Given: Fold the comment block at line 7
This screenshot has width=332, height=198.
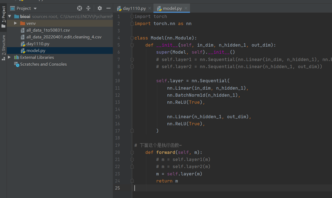Looking at the screenshot, I should coord(132,59).
